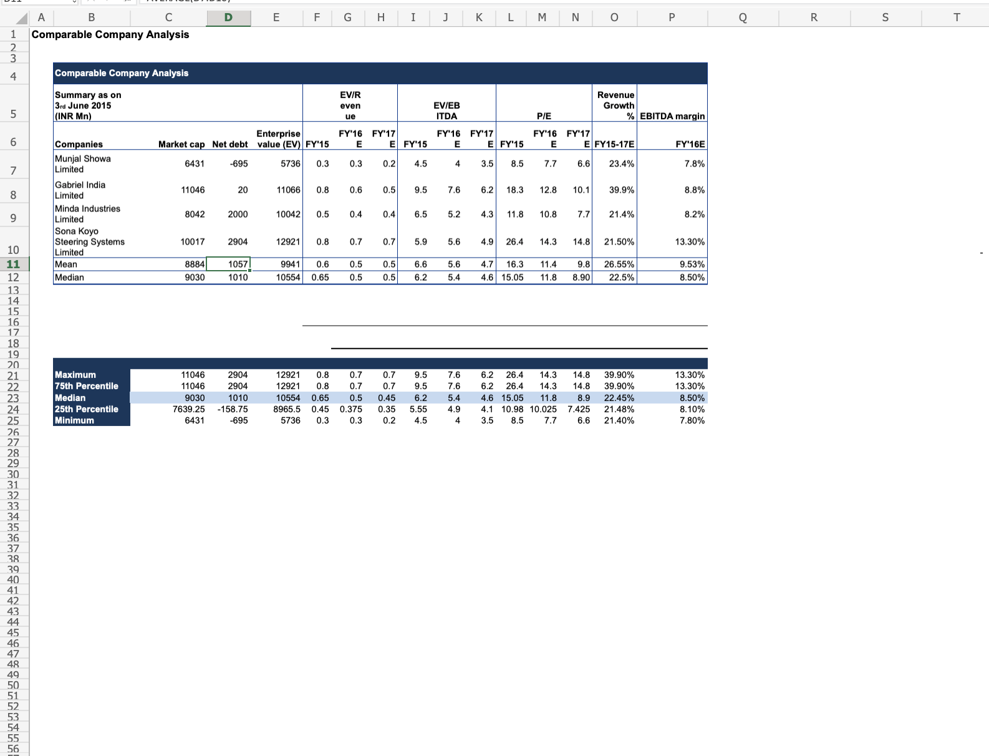
Task: Select Minda Industries' enterprise value 10042
Action: (x=288, y=214)
